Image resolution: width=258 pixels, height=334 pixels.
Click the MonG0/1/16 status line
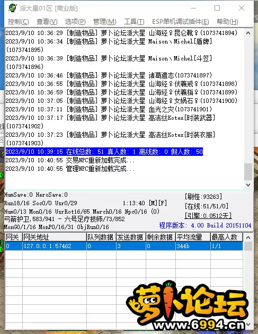(56, 227)
